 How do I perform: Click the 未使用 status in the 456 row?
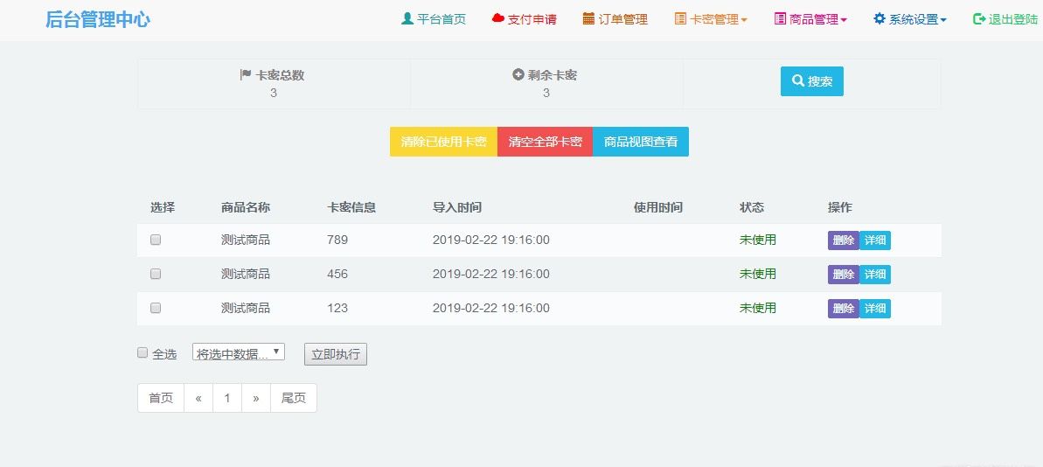(x=758, y=274)
